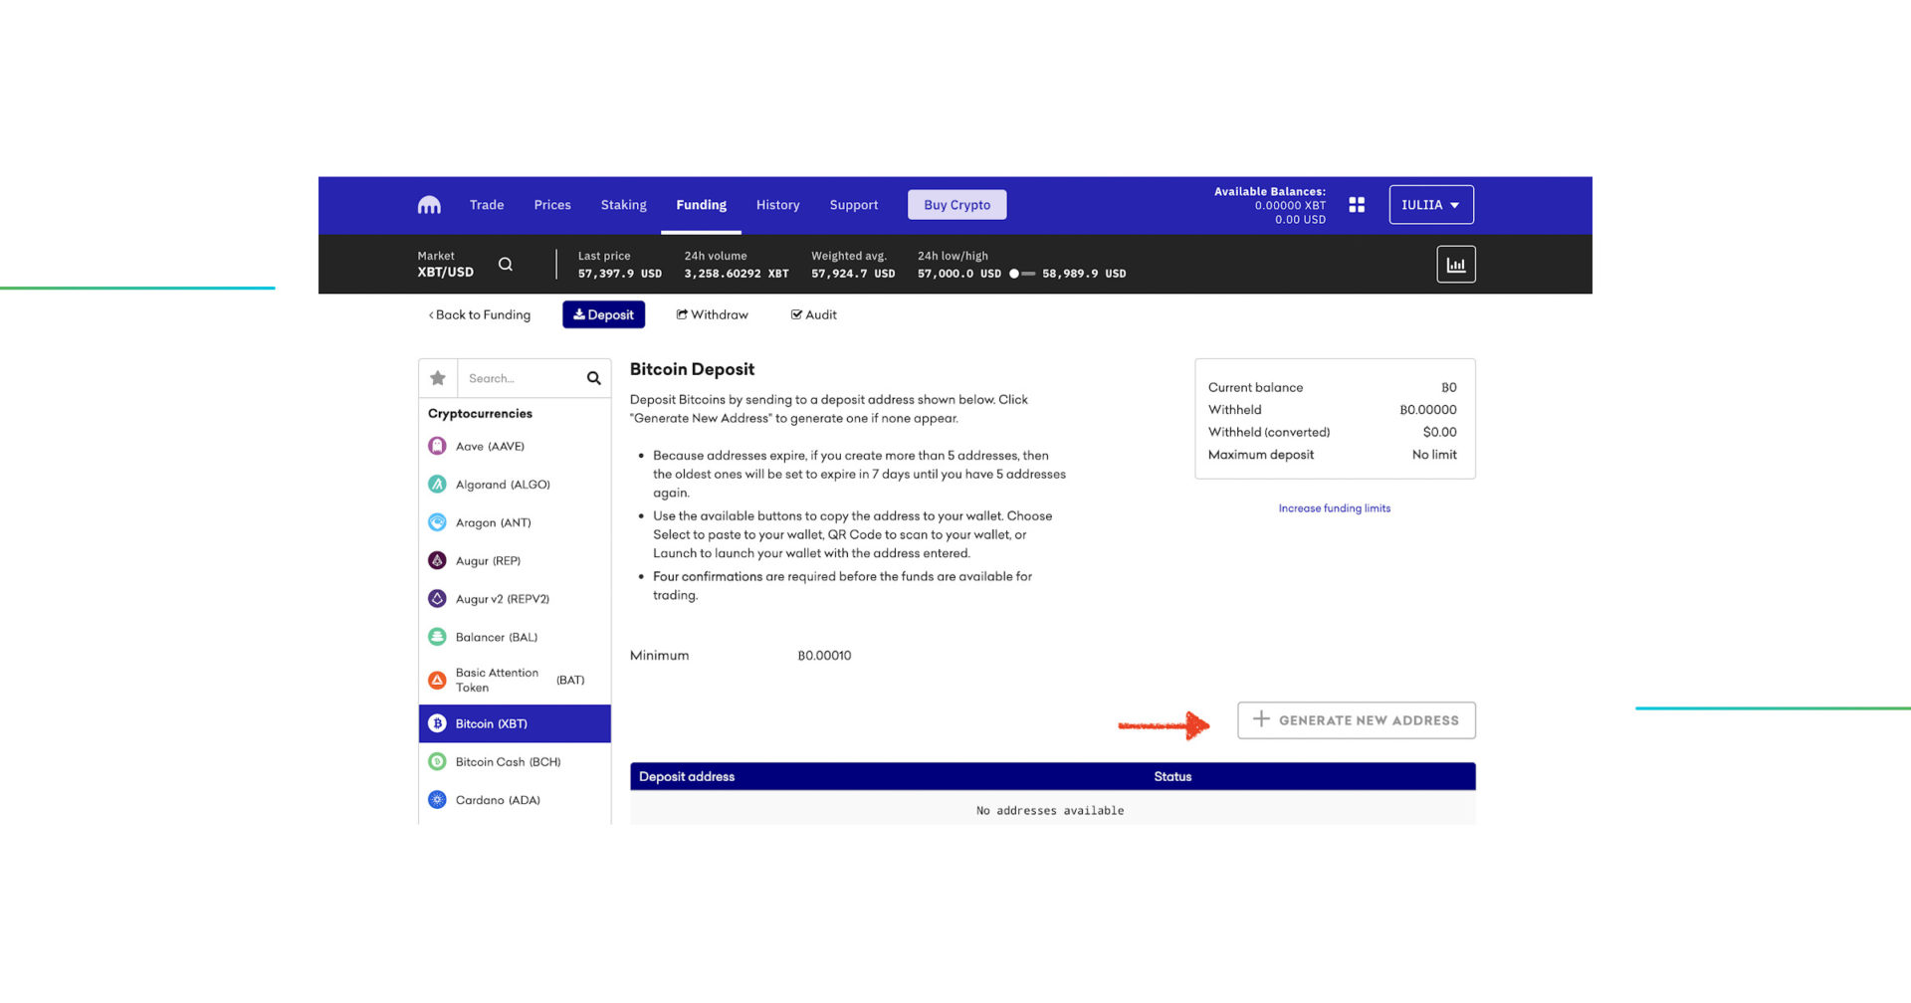Viewport: 1911px width, 1003px height.
Task: Click the Generate New Address button
Action: tap(1356, 719)
